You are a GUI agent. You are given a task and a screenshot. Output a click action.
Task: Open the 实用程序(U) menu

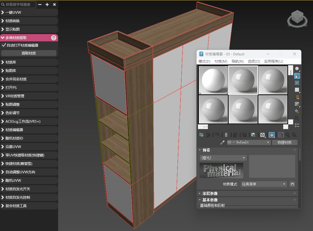coord(273,61)
